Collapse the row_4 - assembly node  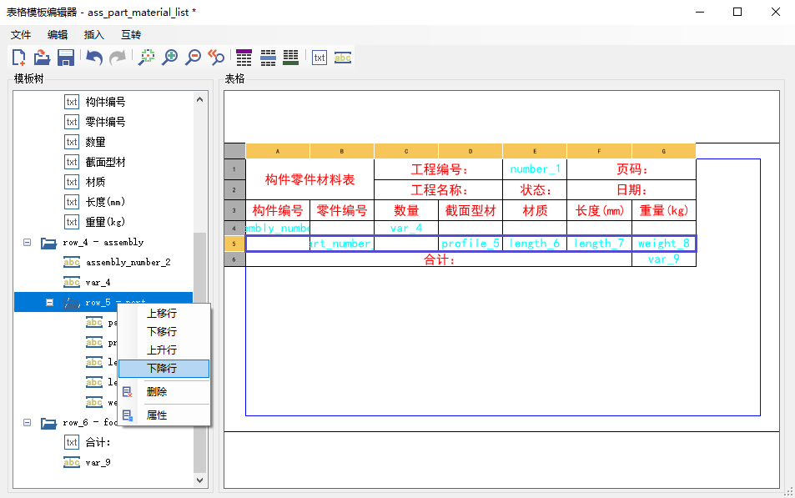[x=28, y=243]
